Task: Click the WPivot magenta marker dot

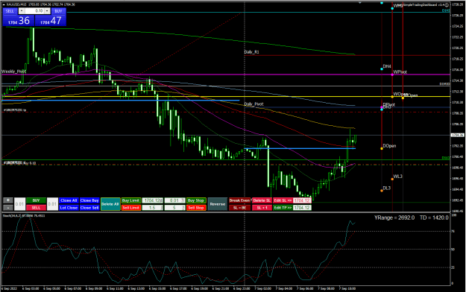Action: [392, 74]
